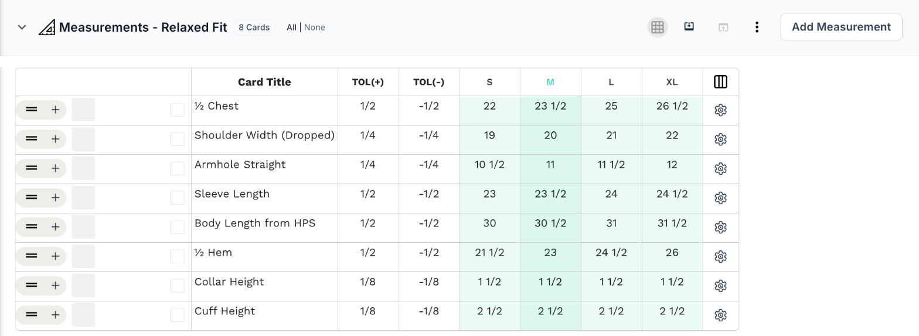Click the None selection link

point(315,28)
